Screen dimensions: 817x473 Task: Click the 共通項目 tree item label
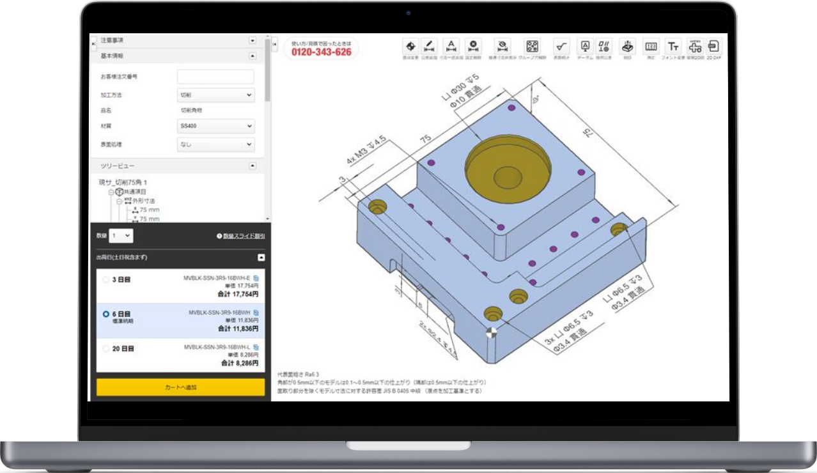pyautogui.click(x=135, y=192)
